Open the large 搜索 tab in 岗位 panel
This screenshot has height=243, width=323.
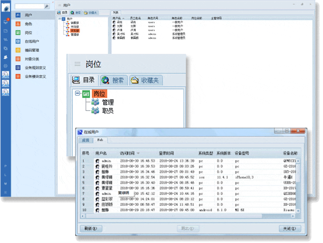pyautogui.click(x=114, y=80)
